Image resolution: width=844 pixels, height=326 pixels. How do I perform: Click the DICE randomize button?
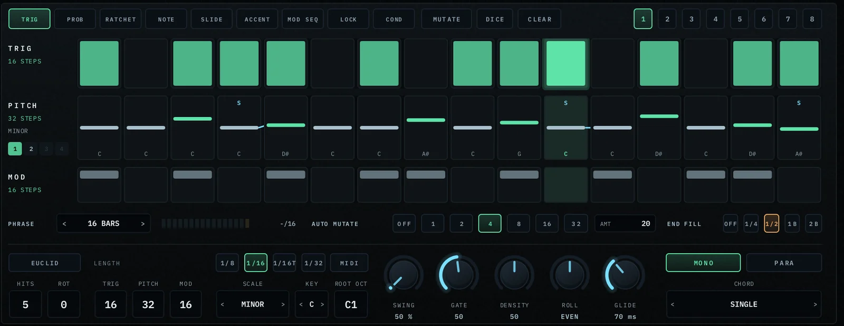(495, 19)
